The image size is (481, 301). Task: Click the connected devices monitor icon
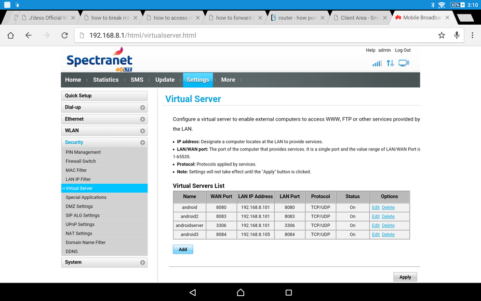pyautogui.click(x=404, y=63)
